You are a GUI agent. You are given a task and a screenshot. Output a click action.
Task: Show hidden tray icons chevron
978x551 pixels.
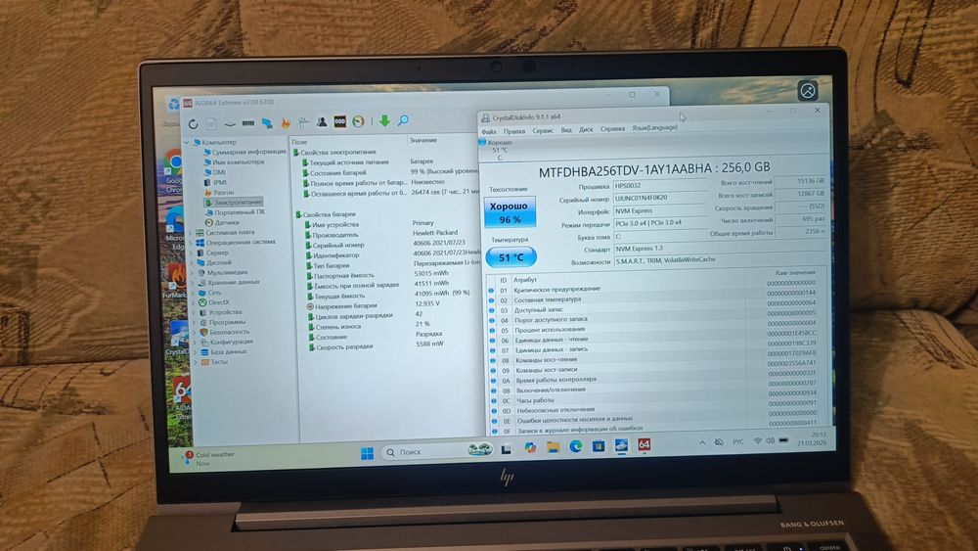point(702,442)
